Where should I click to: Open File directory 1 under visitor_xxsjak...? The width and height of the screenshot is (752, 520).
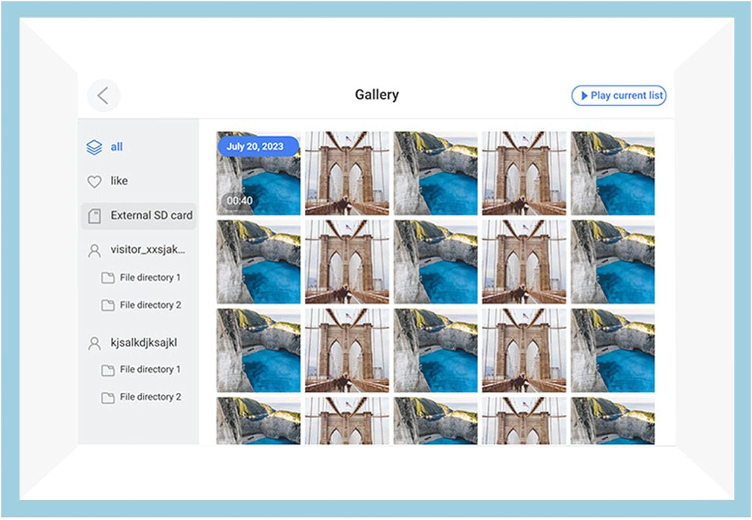coord(141,278)
